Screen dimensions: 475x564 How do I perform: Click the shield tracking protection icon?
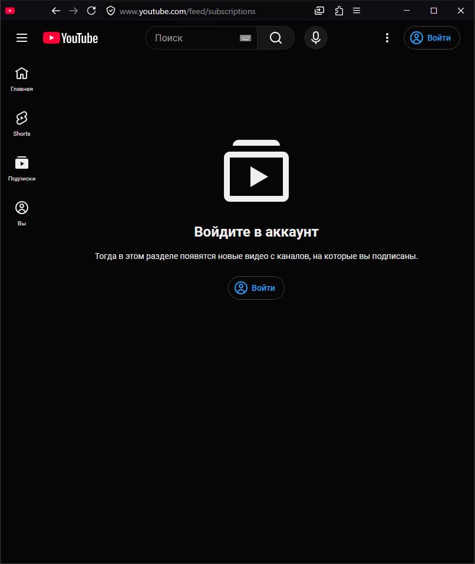[111, 11]
